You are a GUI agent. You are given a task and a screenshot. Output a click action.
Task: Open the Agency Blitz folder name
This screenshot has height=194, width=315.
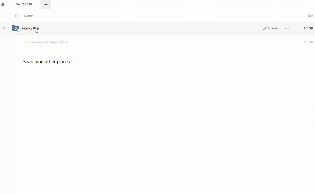click(30, 28)
